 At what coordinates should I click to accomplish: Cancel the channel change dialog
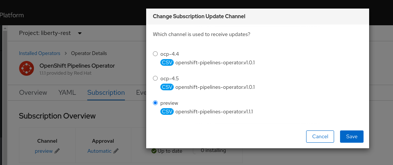pyautogui.click(x=320, y=136)
